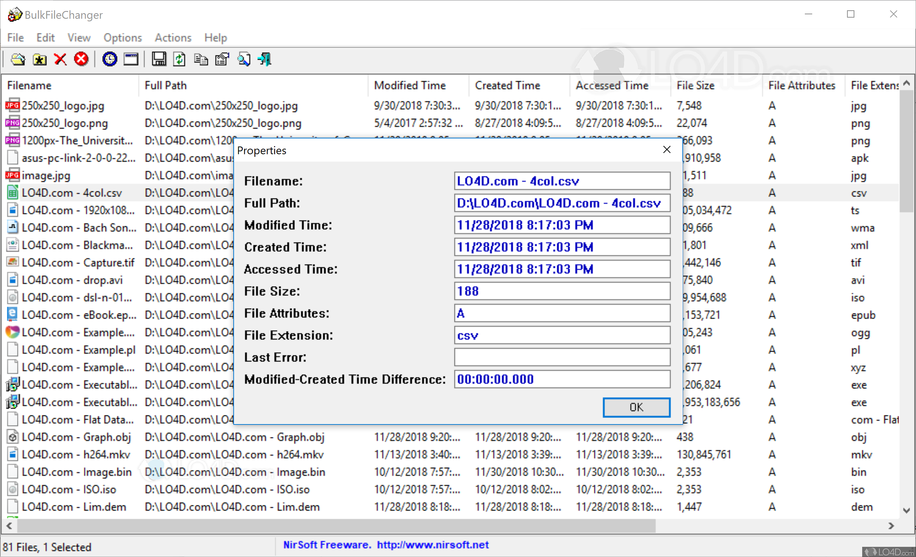
Task: Click the Refresh green arrows icon
Action: [x=179, y=59]
